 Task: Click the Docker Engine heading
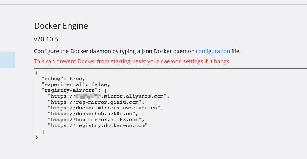(61, 26)
